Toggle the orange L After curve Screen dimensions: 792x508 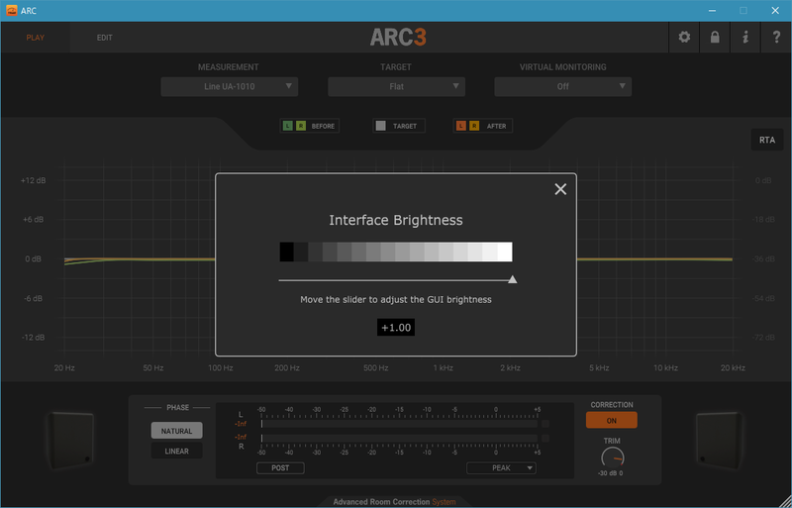pyautogui.click(x=460, y=126)
